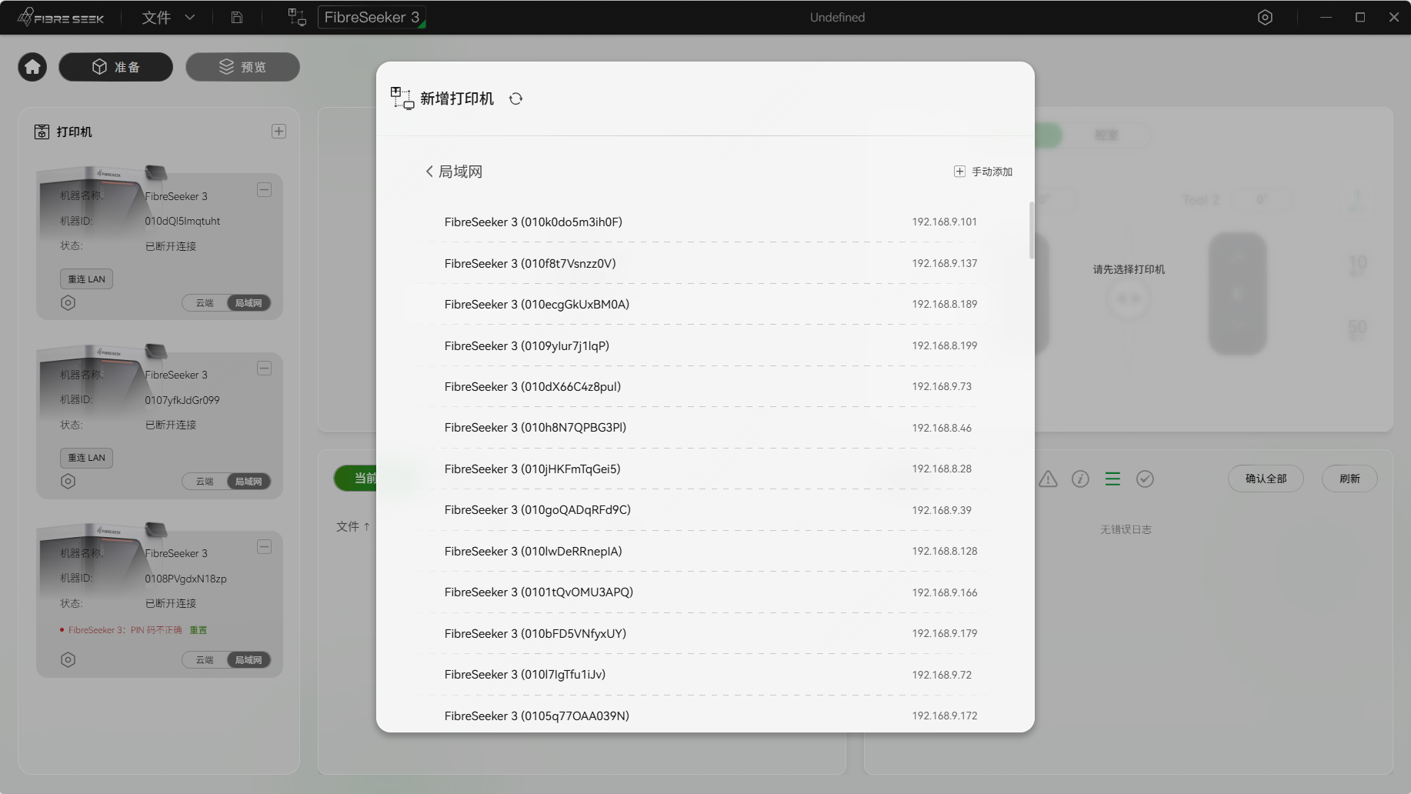This screenshot has height=794, width=1411.
Task: Open settings gear for printer 010dQI5lmqtuht
Action: coord(68,302)
